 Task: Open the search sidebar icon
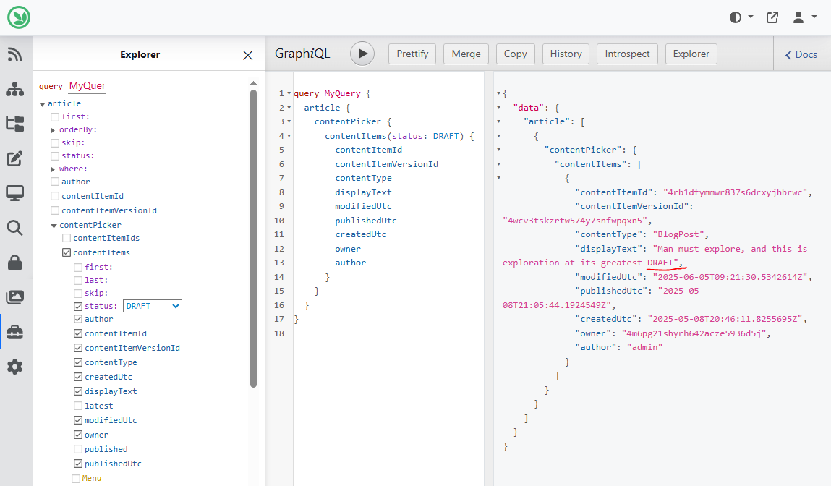coord(15,228)
